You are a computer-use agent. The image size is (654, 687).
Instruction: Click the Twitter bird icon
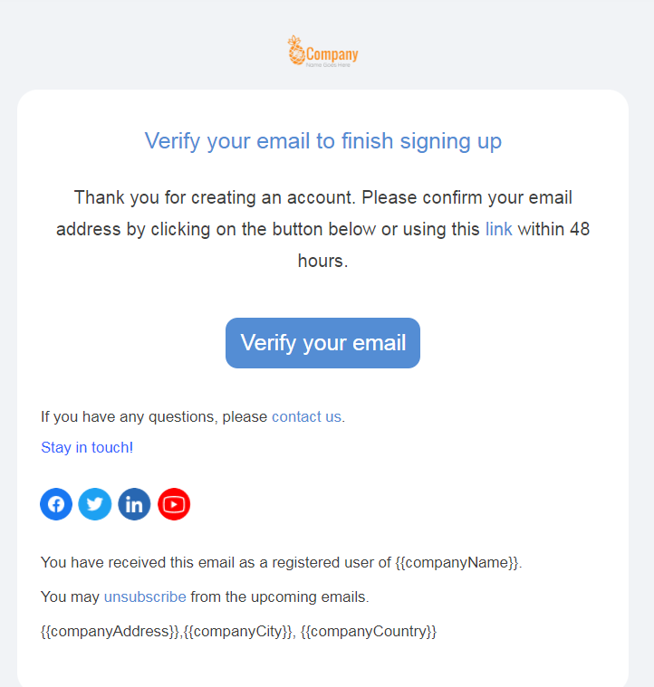pyautogui.click(x=95, y=504)
